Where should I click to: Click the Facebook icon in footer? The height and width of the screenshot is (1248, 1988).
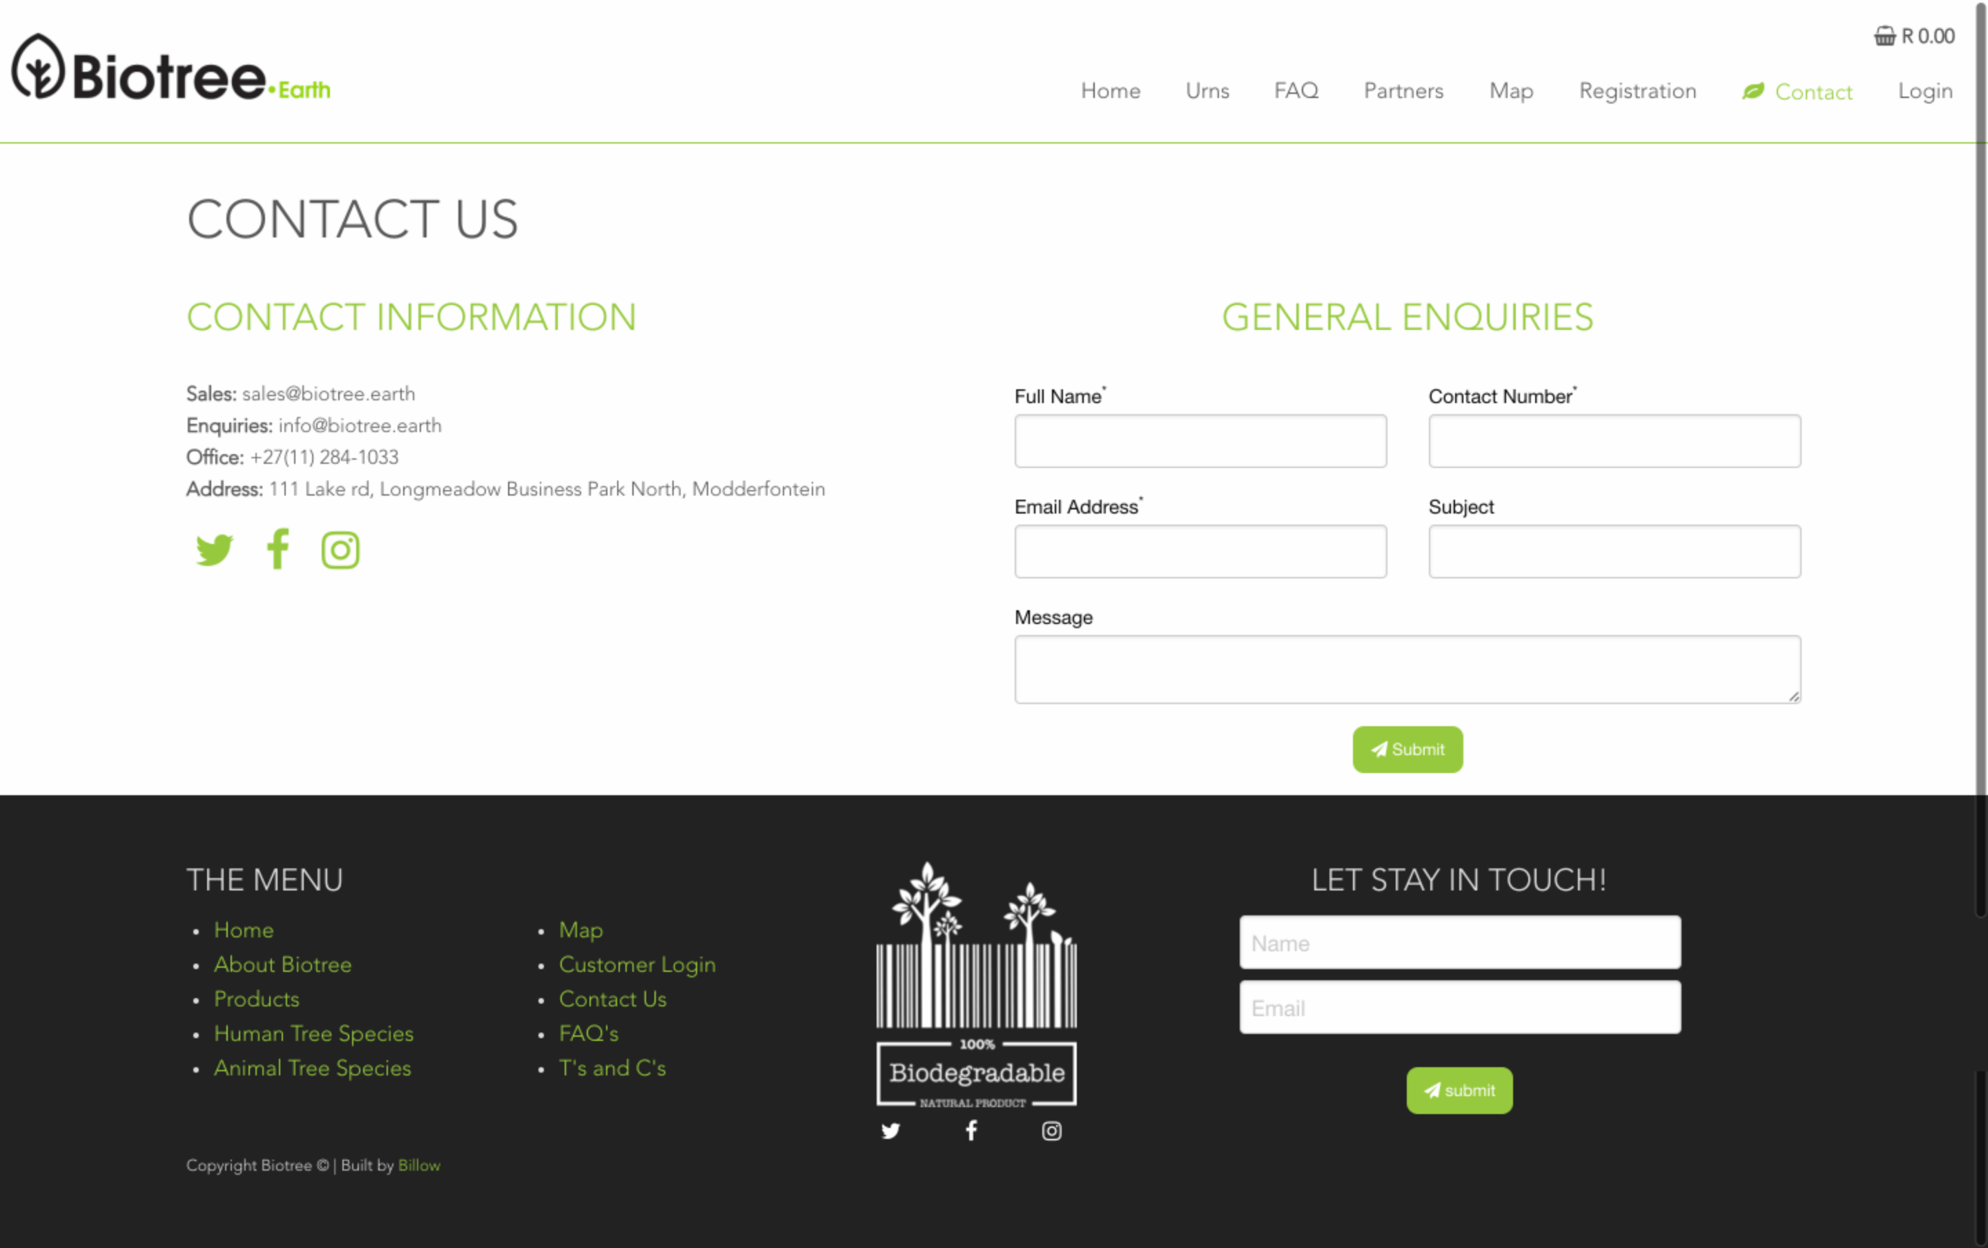[973, 1130]
